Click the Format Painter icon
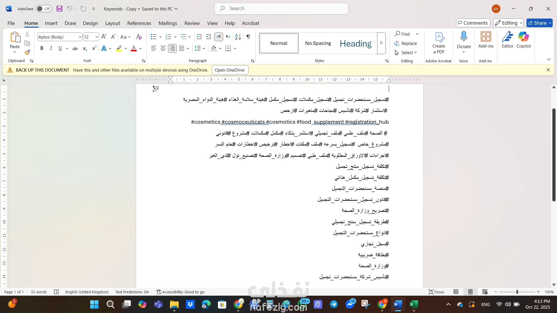Viewport: 557px width, 313px height. point(27,52)
